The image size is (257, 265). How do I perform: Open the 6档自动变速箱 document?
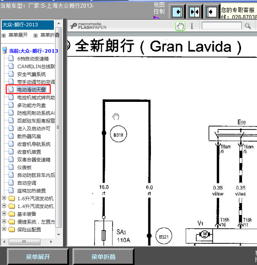[33, 59]
